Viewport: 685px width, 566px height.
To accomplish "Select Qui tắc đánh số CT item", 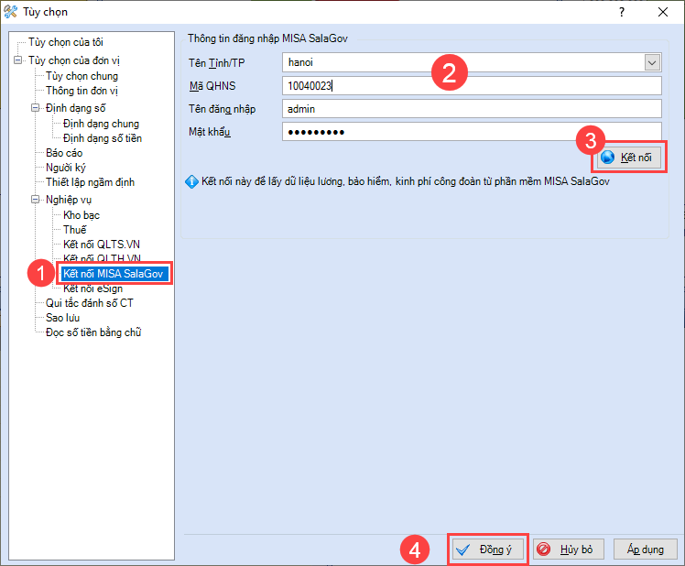I will pos(90,303).
